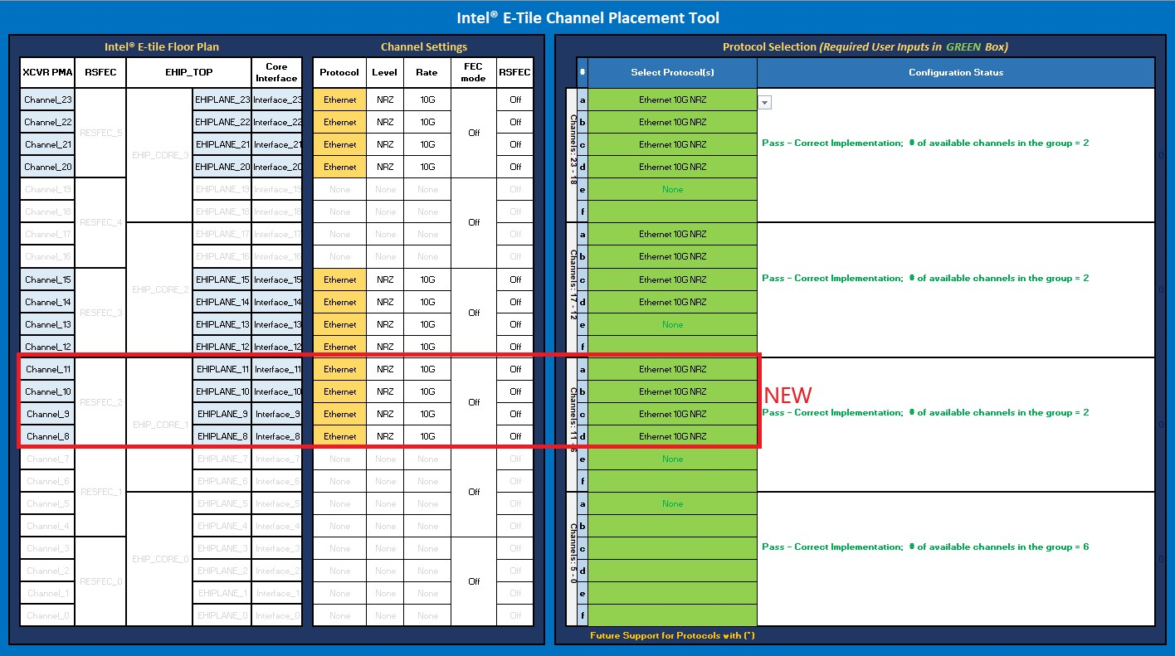Screen dimensions: 1175x656
Task: Click the FEC mode Off cell for Channels 11-8
Action: (474, 402)
